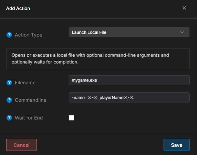Click the description text about local file

90,58
